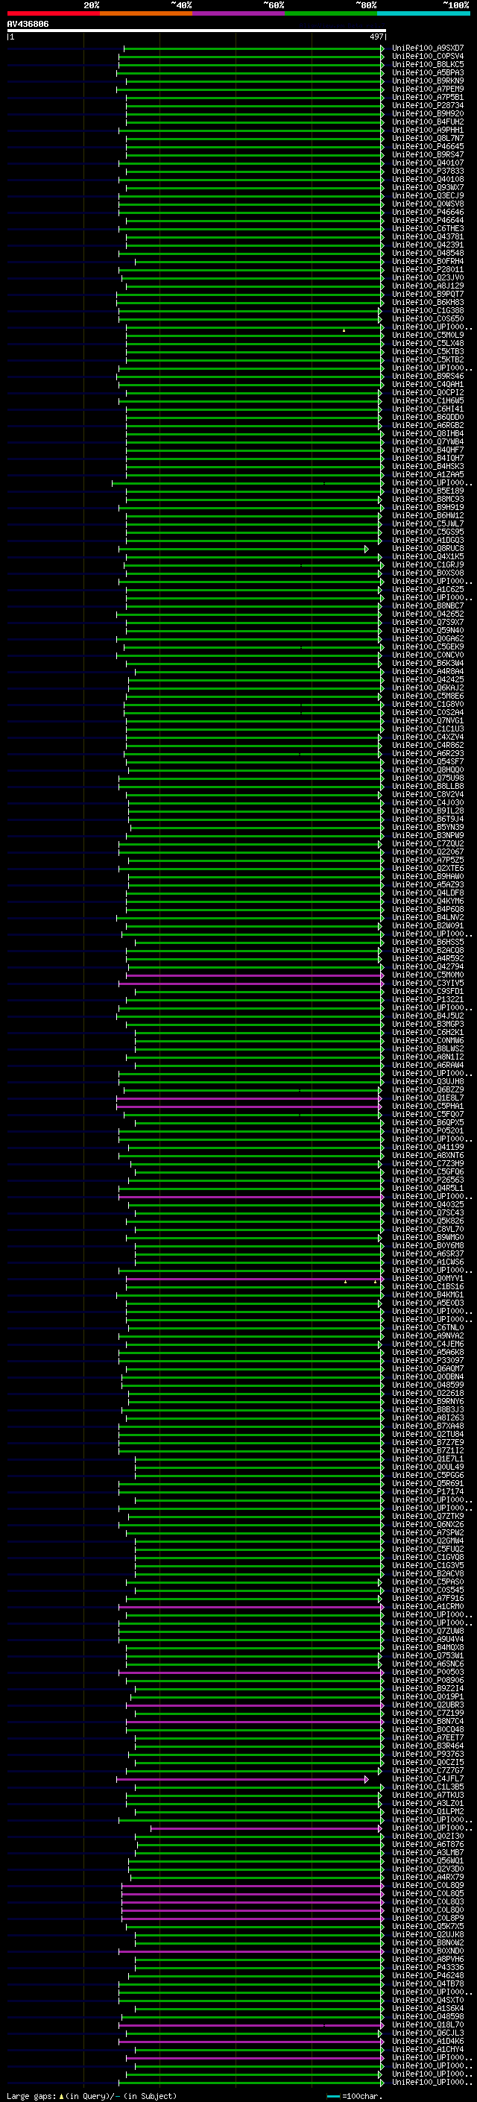
Task: Click the white query sequence bar
Action: coord(197,31)
